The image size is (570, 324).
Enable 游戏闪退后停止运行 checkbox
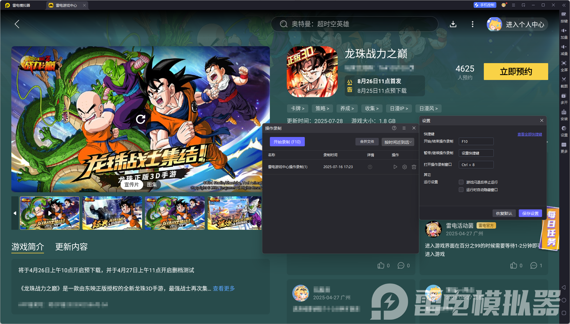461,182
